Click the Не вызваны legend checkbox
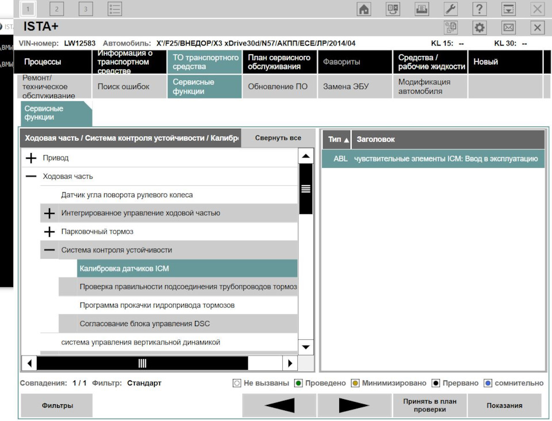Viewport: 552px width, 421px height. (237, 383)
